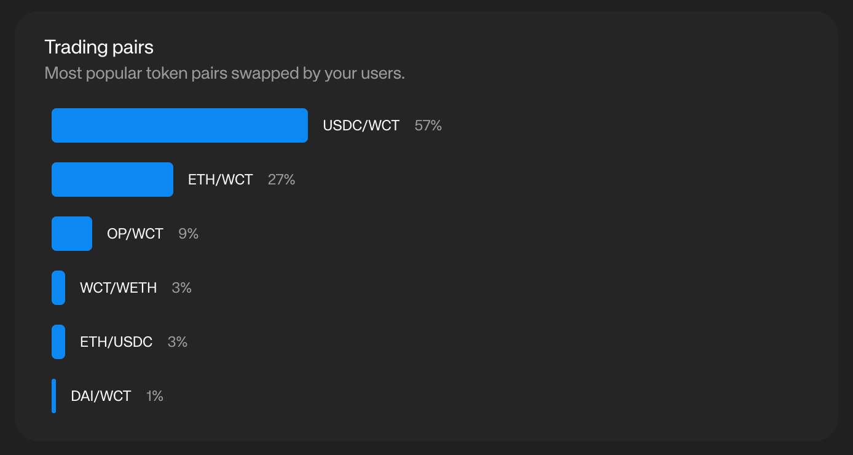Select the USDC/WCT pair label
The image size is (853, 455).
coord(361,125)
